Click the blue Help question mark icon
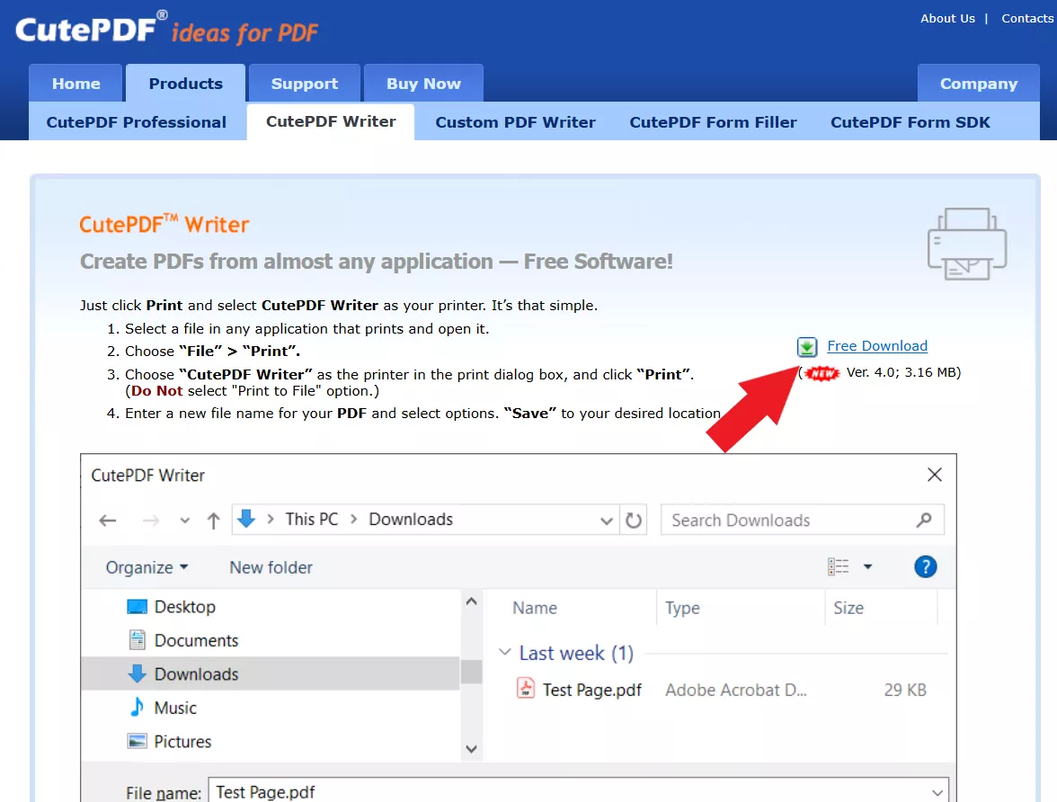 click(925, 566)
